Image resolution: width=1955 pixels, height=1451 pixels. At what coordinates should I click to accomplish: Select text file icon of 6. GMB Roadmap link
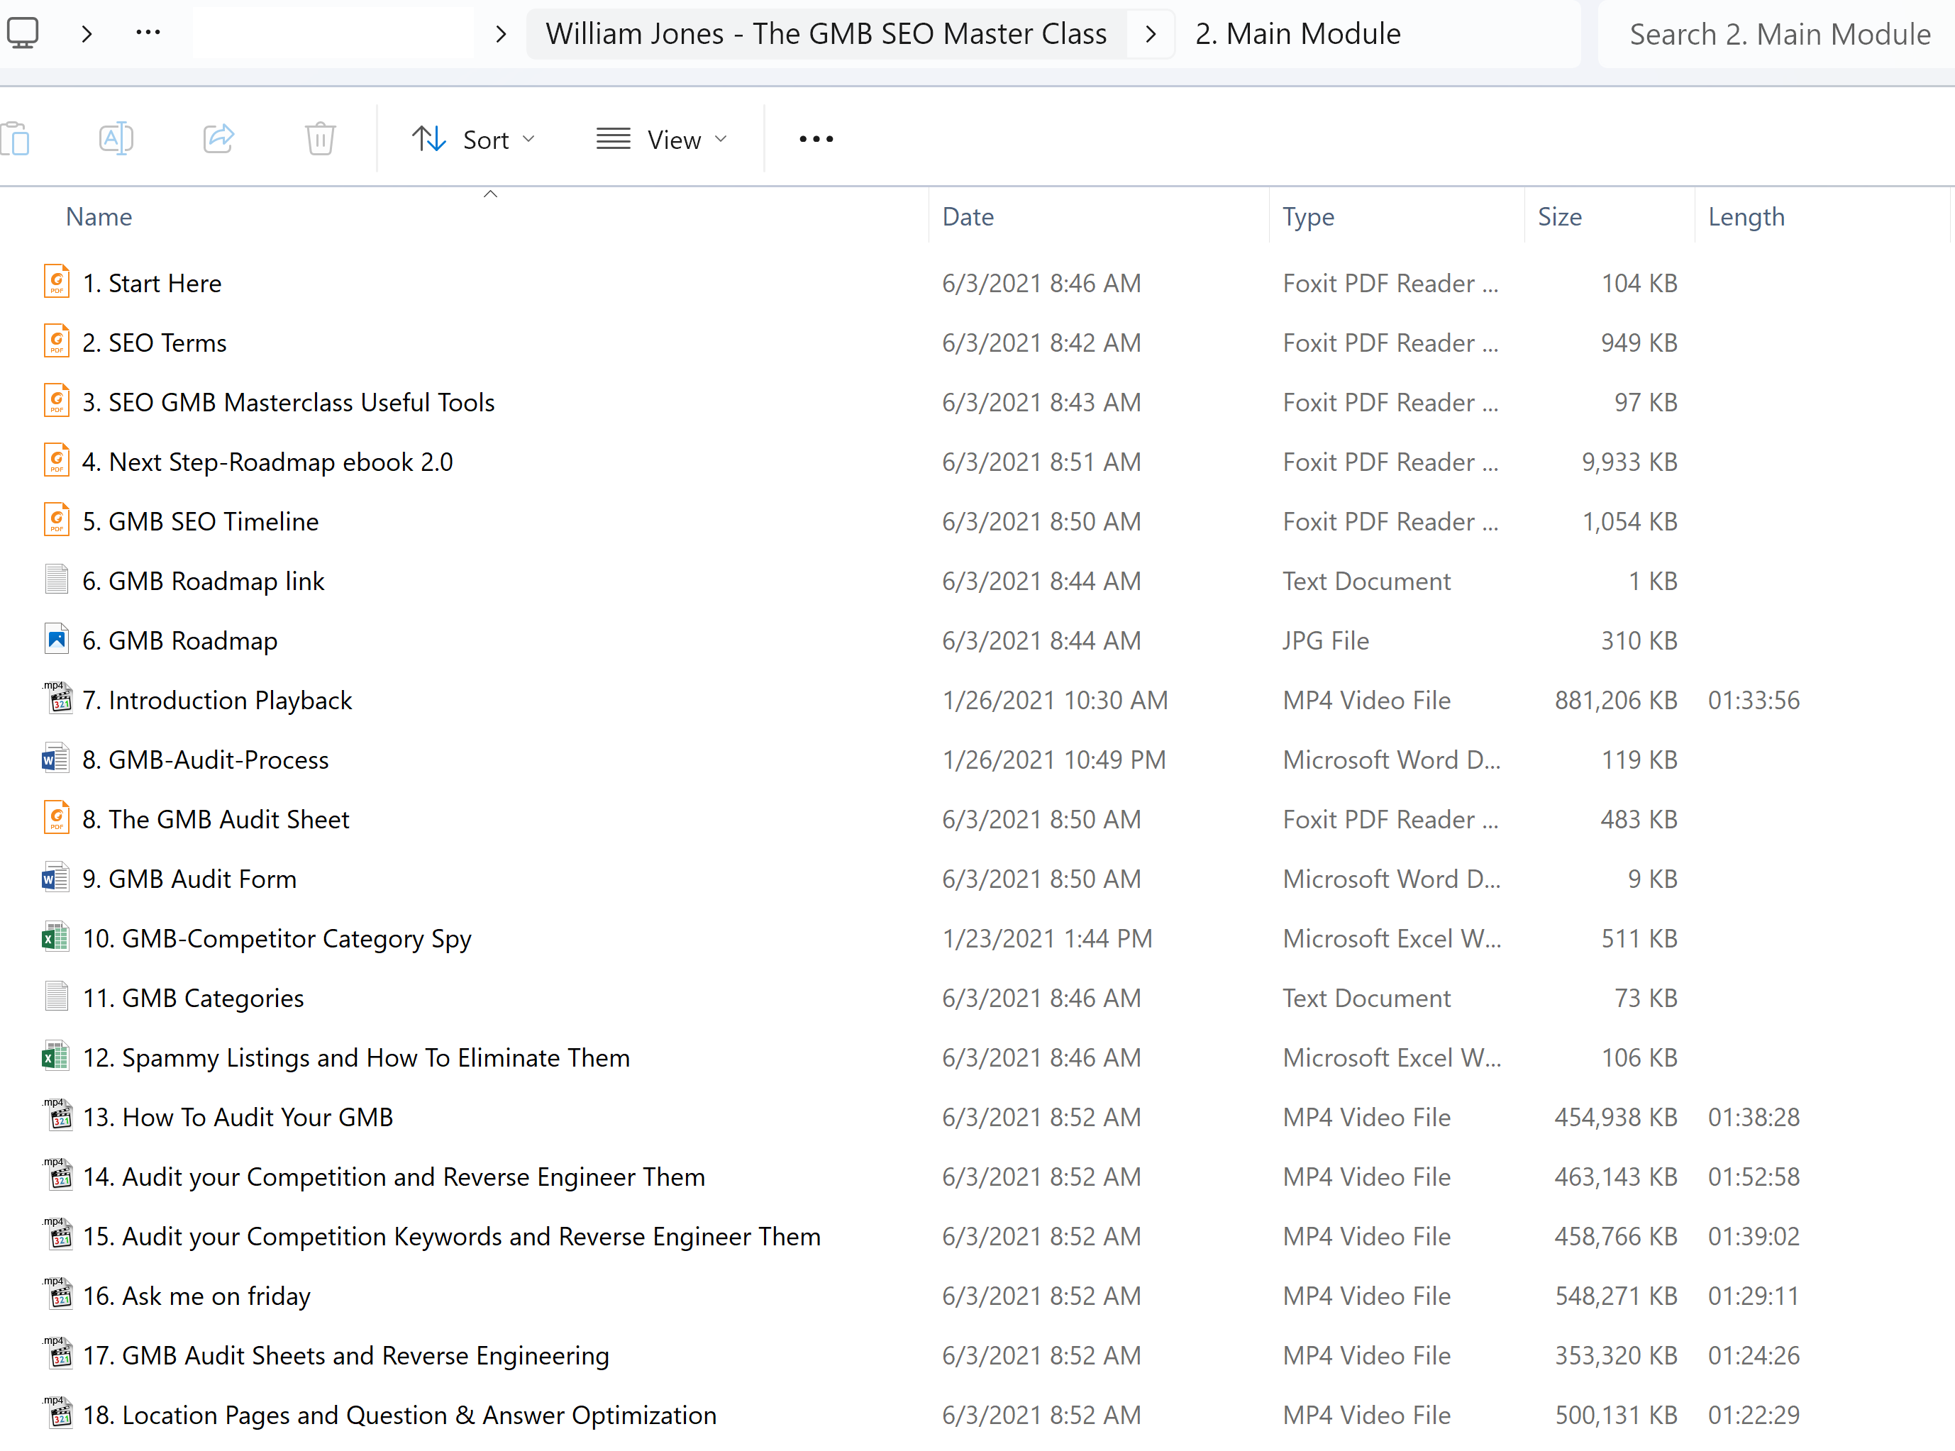point(56,579)
